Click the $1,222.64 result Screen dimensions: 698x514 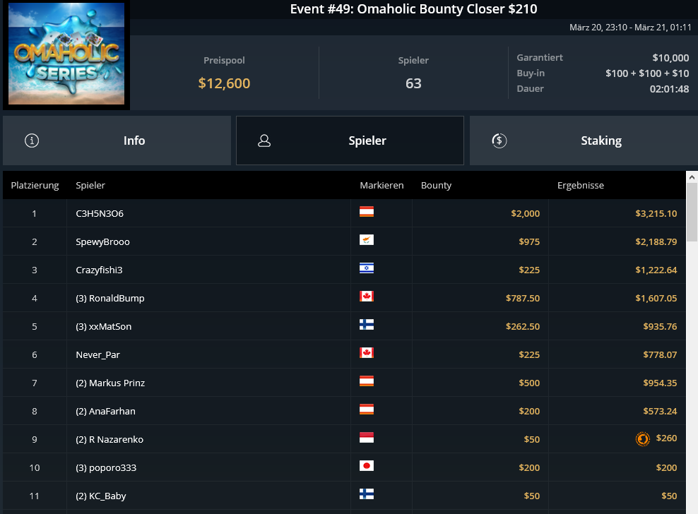pos(656,270)
